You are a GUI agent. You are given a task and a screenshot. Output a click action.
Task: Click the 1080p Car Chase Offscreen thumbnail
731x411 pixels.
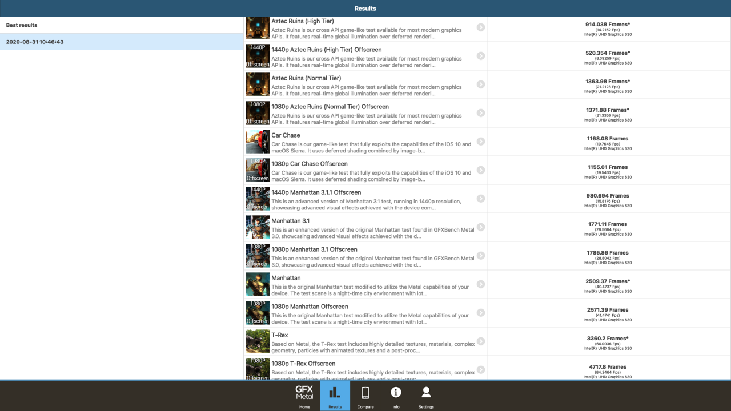(x=258, y=170)
